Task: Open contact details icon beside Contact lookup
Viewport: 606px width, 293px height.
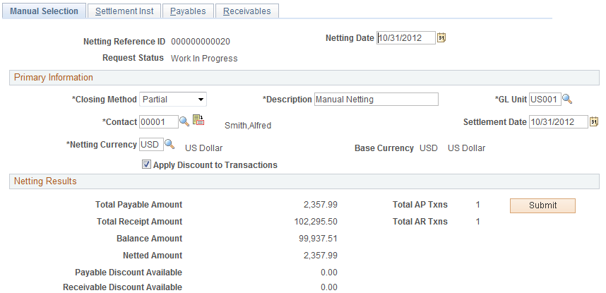Action: pos(198,120)
